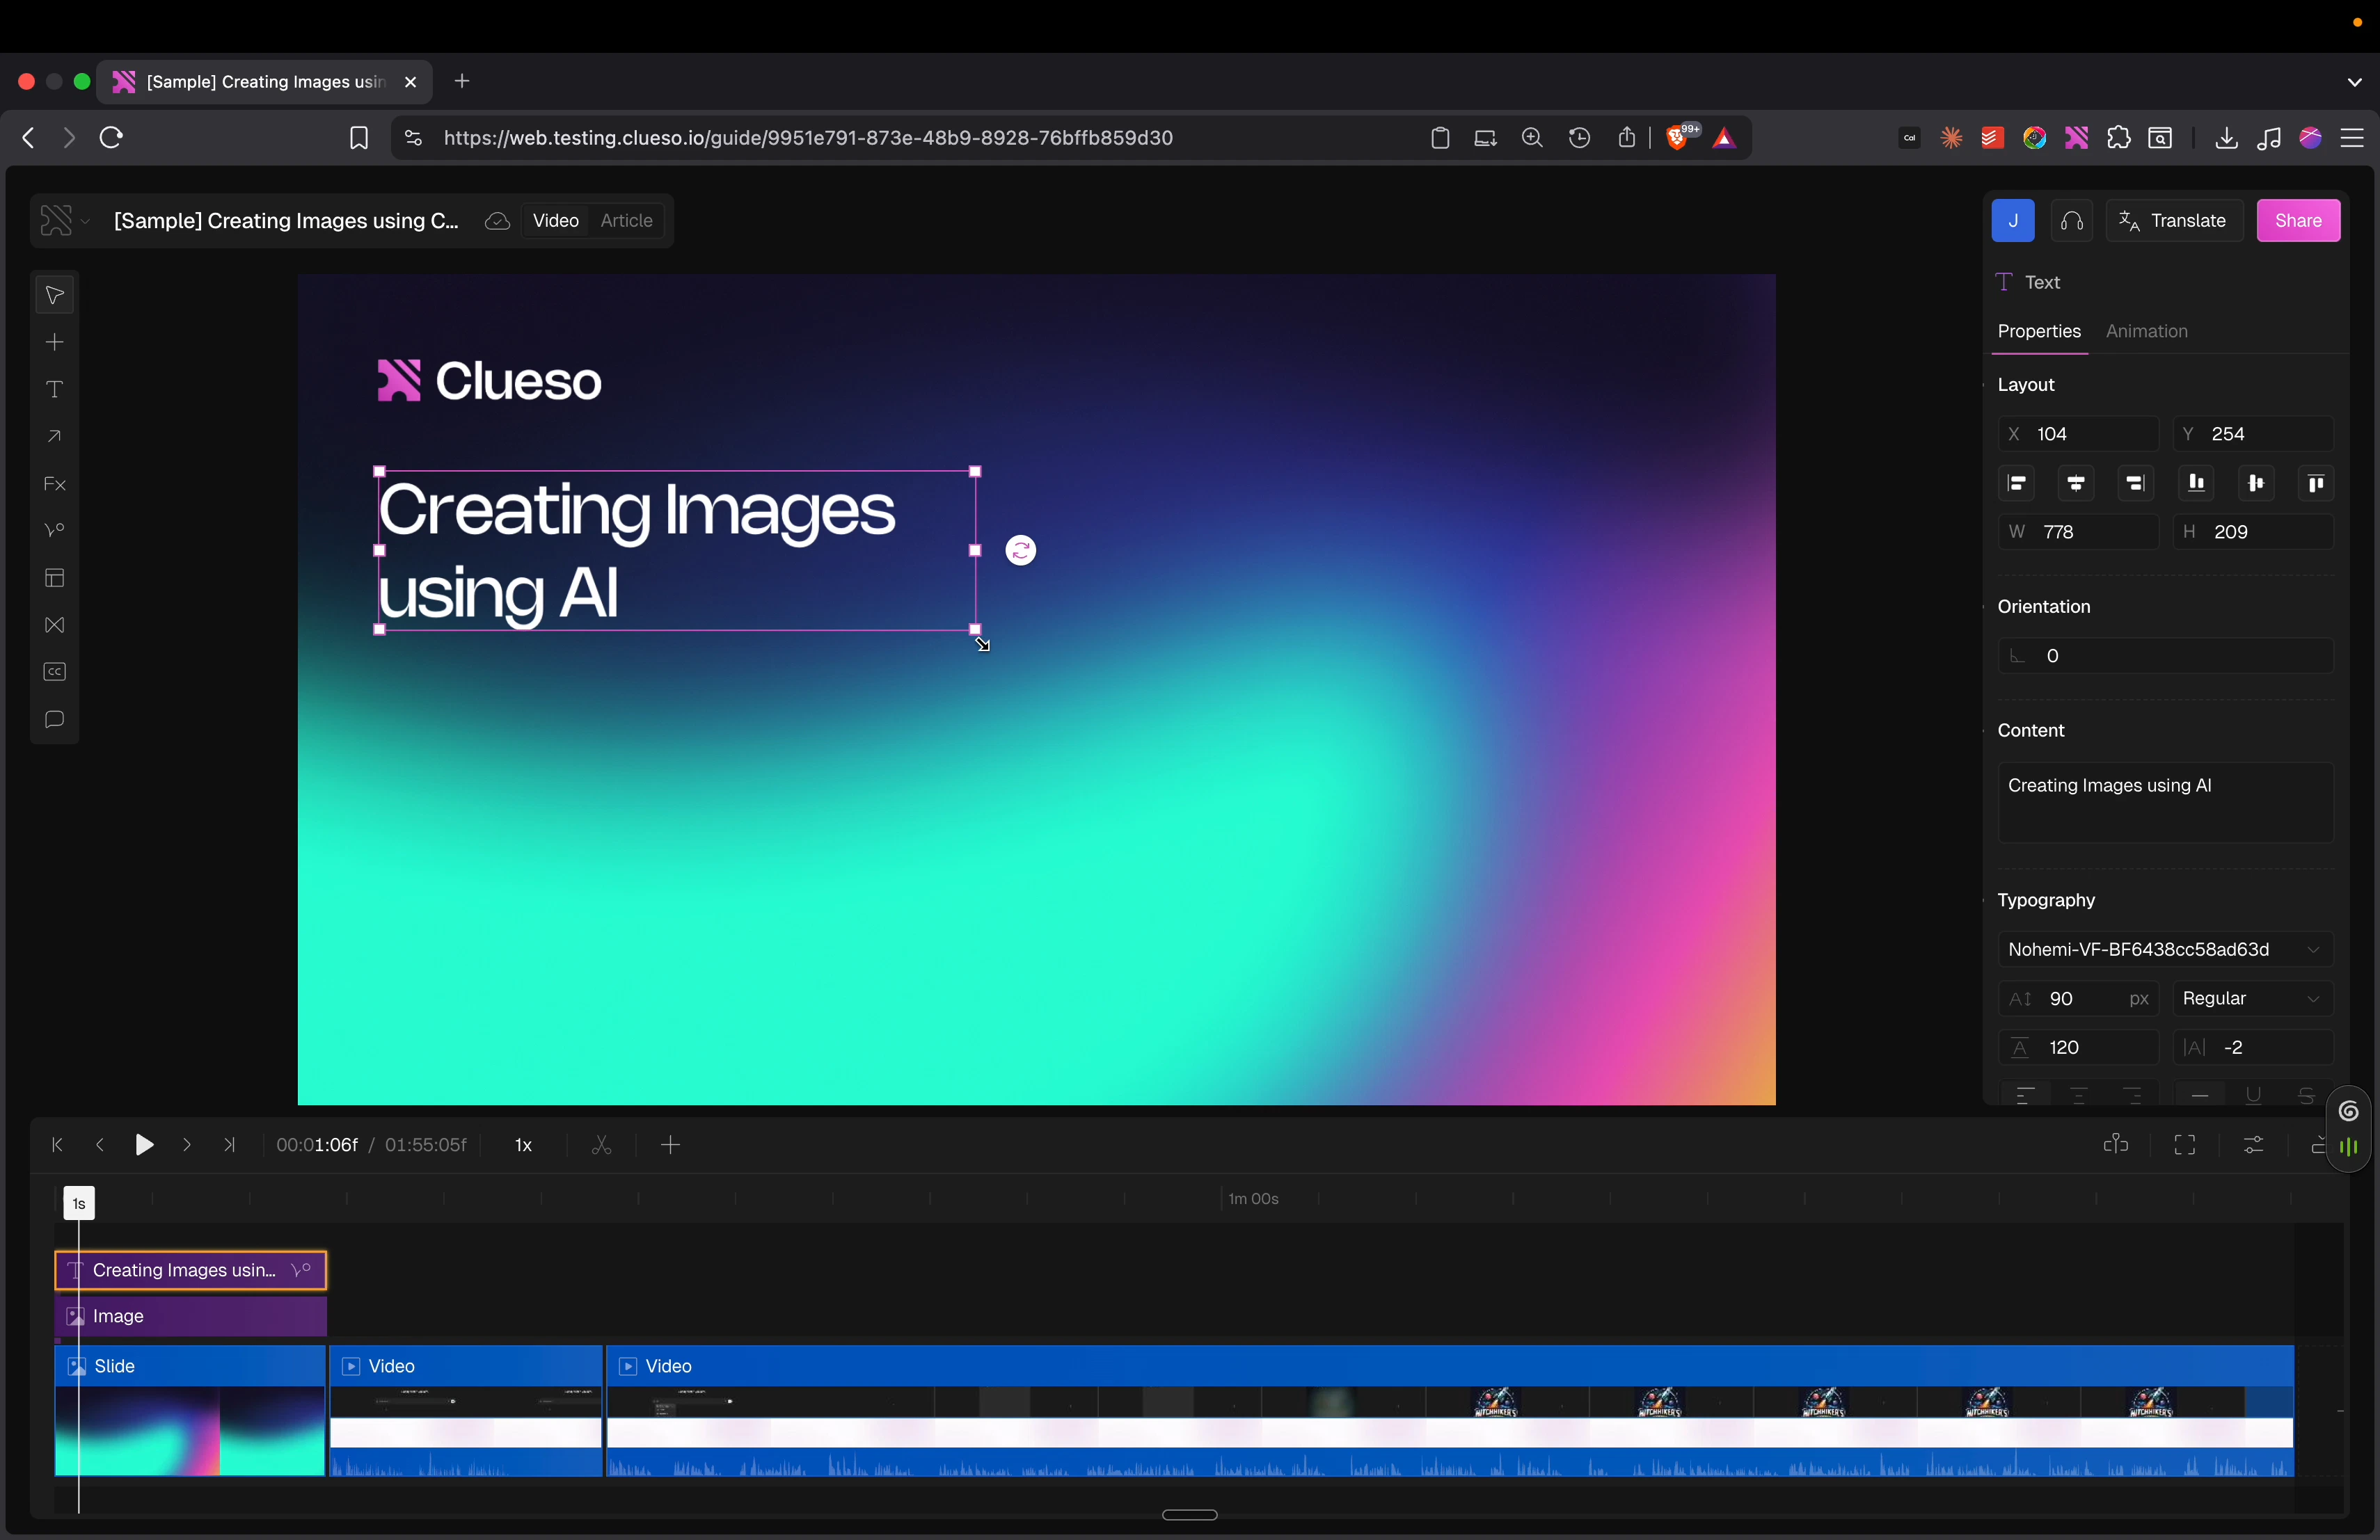
Task: Open the Regular font weight dropdown
Action: (2252, 998)
